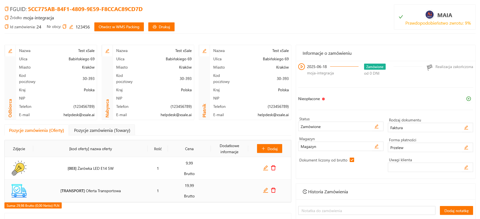
Task: Focus the Notatka do zamówienia field
Action: tap(367, 211)
